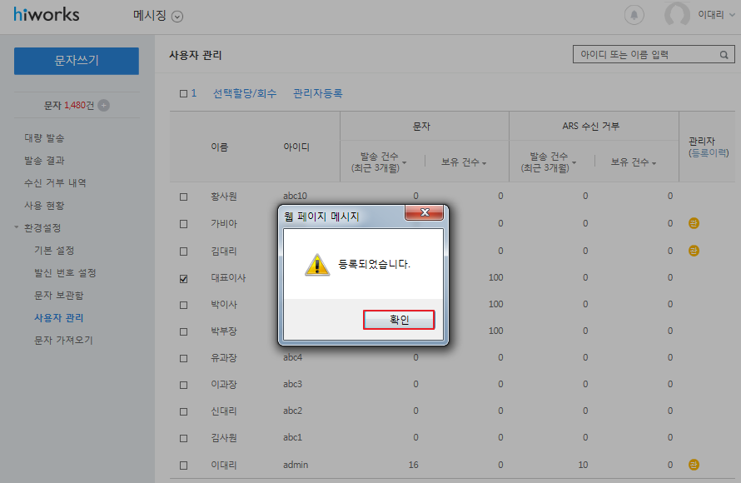741x483 pixels.
Task: Click the manager badge for 김대리
Action: 694,251
